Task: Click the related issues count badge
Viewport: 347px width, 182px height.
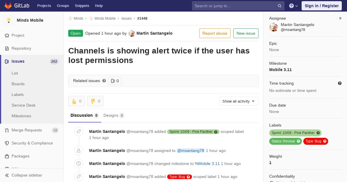Action: [x=115, y=81]
